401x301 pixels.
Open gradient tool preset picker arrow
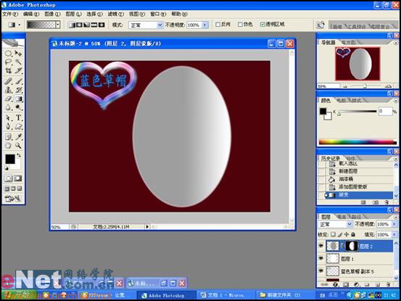[20, 25]
